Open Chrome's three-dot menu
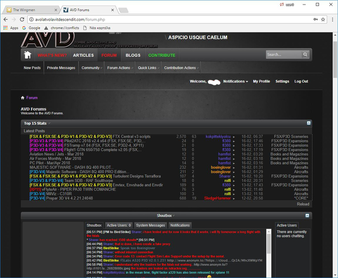338x278 pixels. point(332,19)
